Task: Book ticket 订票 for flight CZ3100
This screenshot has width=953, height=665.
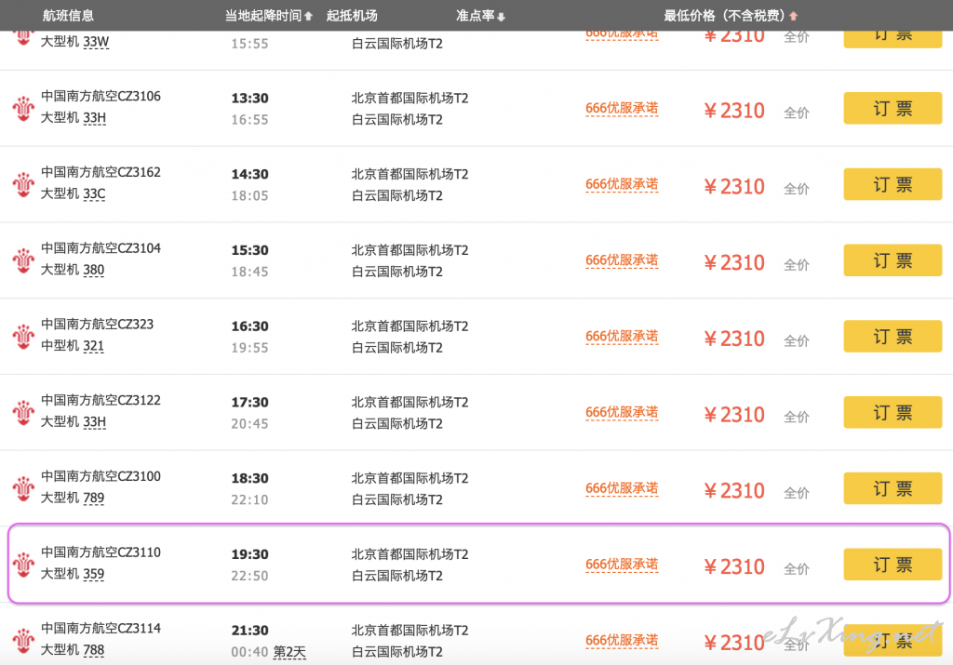Action: (x=893, y=488)
